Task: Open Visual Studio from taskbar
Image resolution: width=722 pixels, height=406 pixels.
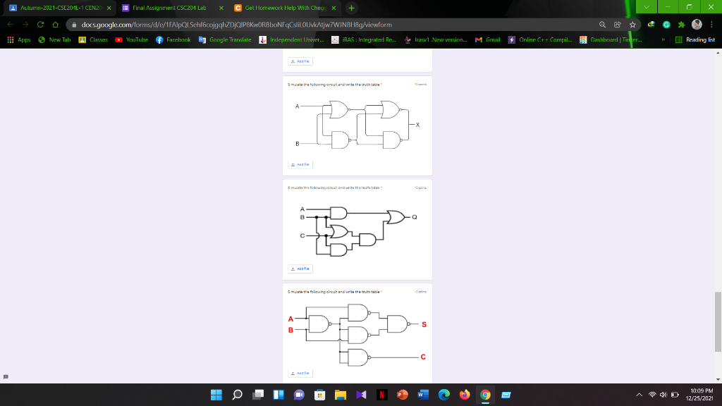Action: 361,395
